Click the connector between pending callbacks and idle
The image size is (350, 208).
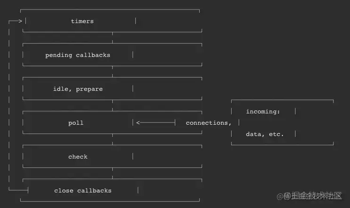(x=112, y=72)
